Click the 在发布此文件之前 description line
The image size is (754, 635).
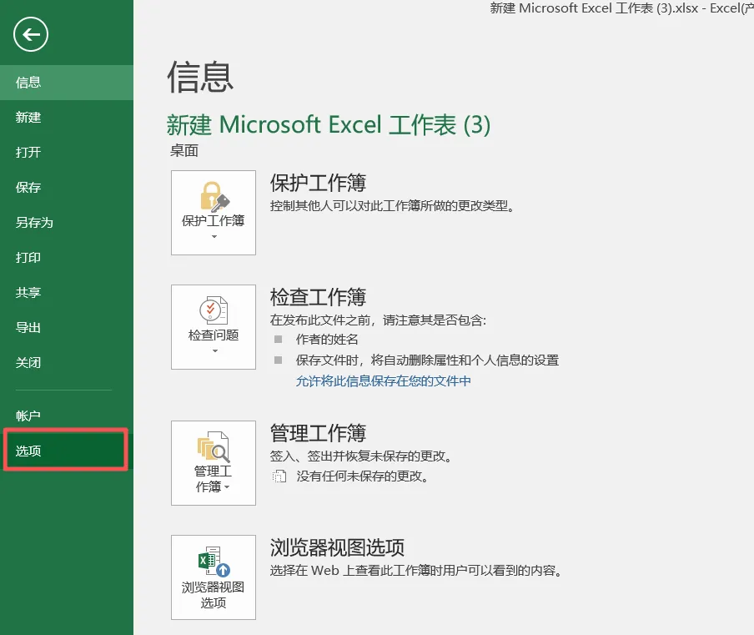[378, 320]
